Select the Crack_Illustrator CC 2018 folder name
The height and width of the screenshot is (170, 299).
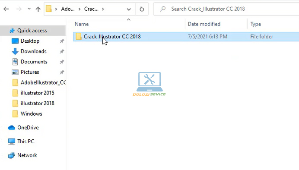click(x=112, y=37)
